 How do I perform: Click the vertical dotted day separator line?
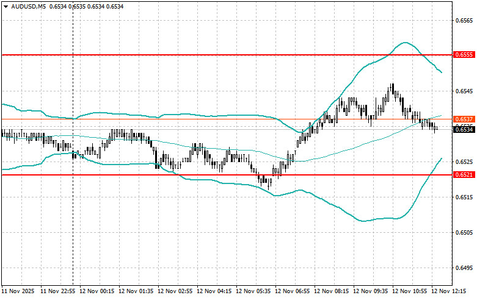click(x=73, y=143)
